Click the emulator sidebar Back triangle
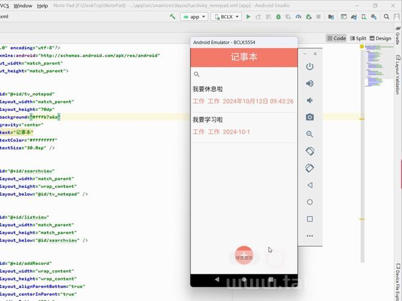Image resolution: width=402 pixels, height=301 pixels. tap(310, 185)
